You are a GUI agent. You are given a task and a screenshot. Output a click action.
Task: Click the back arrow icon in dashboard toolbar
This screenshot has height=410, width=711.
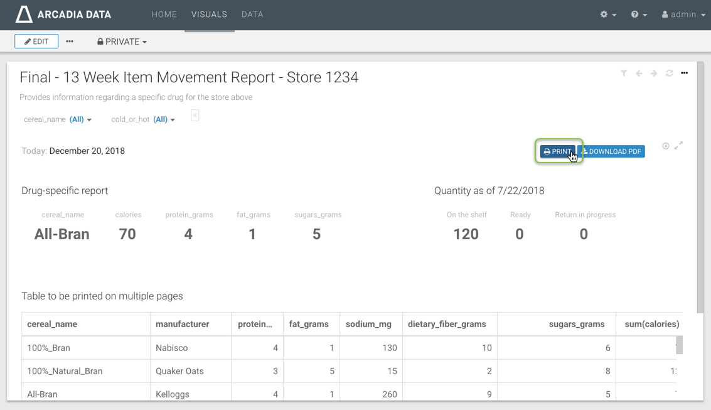point(639,73)
